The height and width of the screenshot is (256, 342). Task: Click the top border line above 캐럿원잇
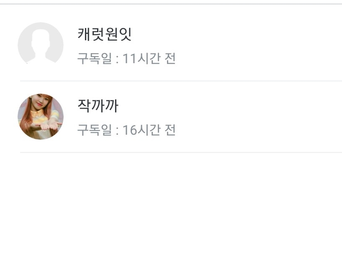171,4
